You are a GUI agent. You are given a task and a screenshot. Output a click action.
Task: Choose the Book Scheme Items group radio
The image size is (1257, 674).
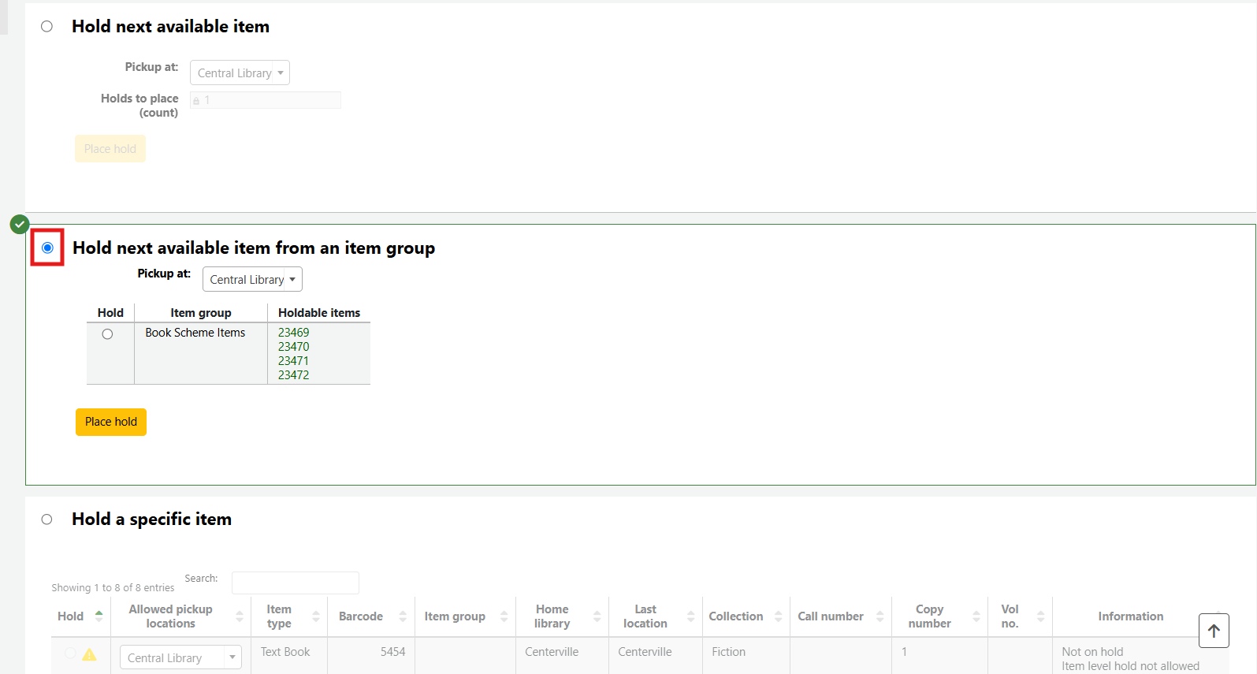[x=107, y=334]
